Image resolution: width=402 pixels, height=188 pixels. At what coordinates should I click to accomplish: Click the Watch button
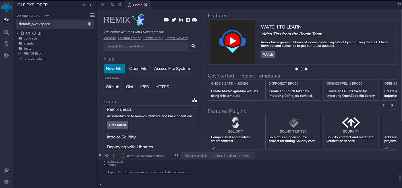268,55
